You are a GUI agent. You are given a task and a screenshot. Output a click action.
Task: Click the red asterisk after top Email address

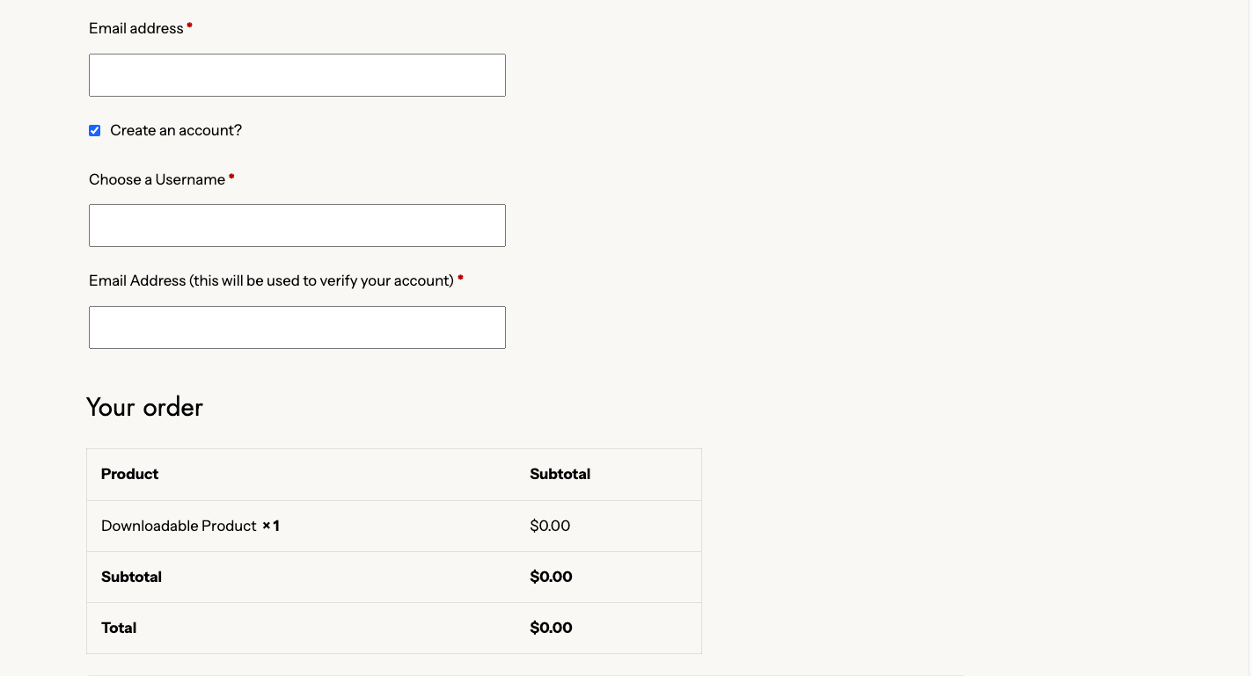(189, 26)
